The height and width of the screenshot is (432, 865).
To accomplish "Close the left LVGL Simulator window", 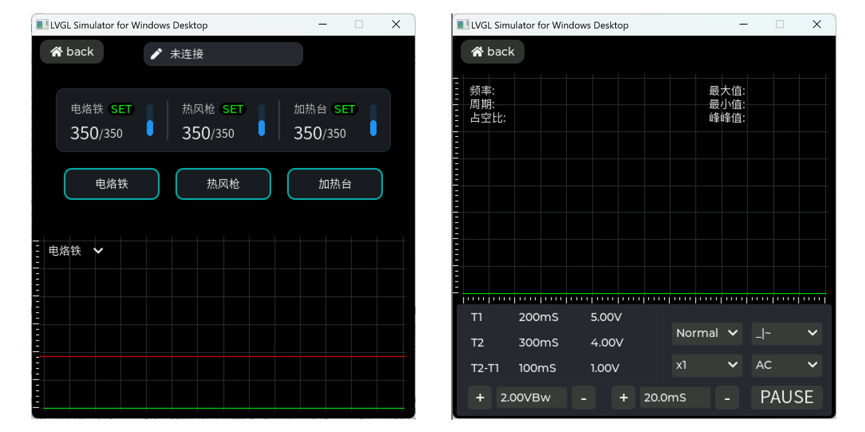I will click(396, 25).
